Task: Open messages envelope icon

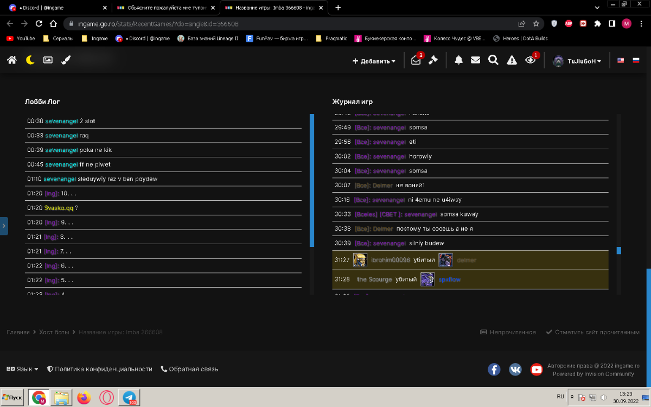Action: click(x=475, y=61)
